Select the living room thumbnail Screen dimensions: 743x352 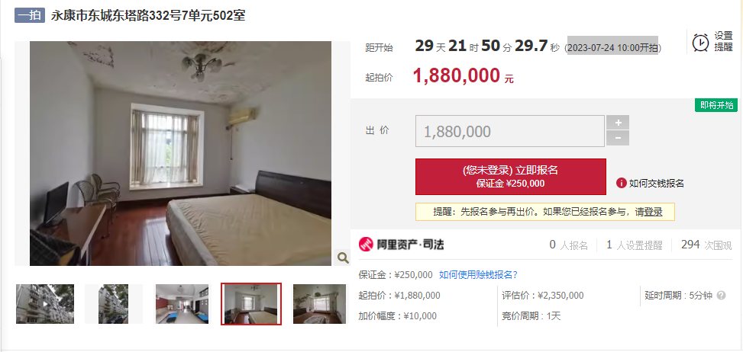[182, 304]
